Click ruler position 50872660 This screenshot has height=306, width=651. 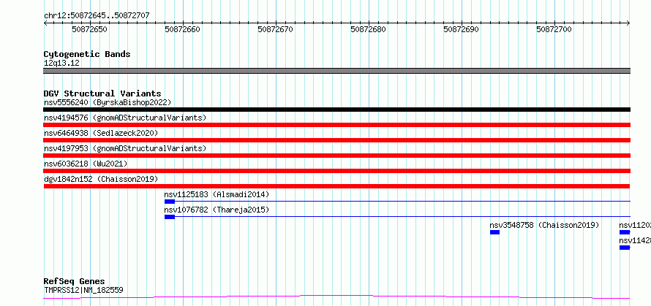182,29
